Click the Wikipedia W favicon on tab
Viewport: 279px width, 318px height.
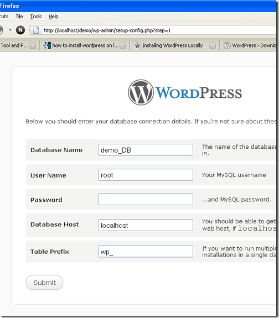pyautogui.click(x=137, y=45)
